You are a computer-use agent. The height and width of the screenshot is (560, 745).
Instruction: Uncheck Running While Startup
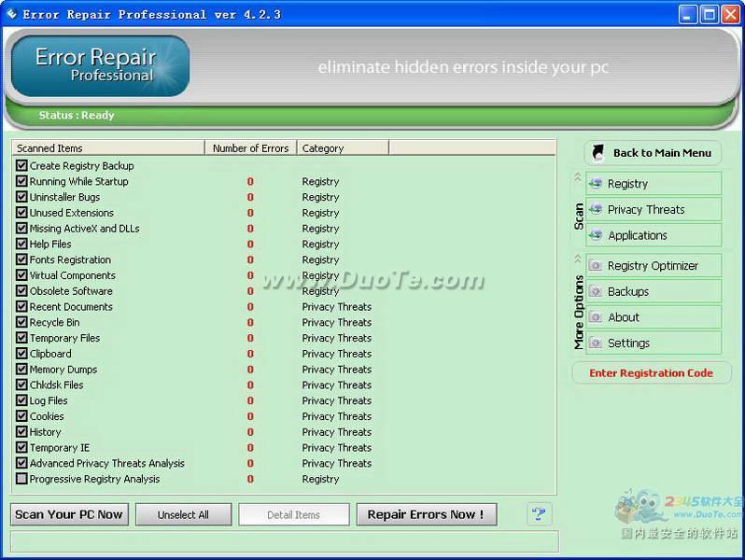[x=21, y=181]
